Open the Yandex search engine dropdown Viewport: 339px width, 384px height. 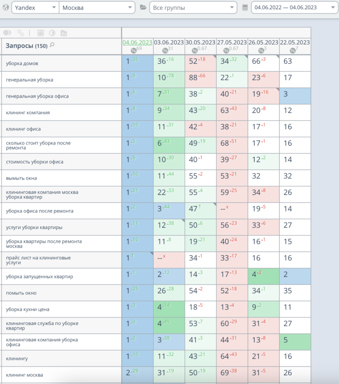pos(35,7)
